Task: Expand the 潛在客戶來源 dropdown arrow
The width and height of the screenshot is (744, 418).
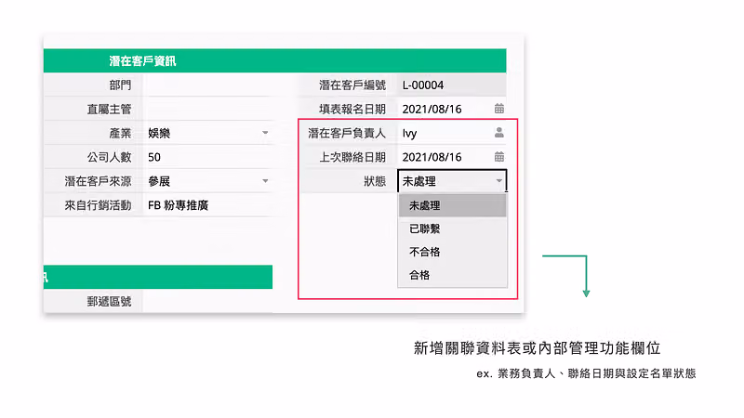Action: [265, 181]
